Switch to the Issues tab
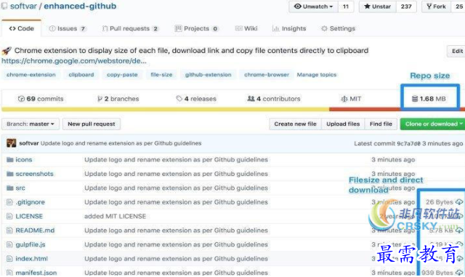Screen dimensions: 465x277 point(68,28)
